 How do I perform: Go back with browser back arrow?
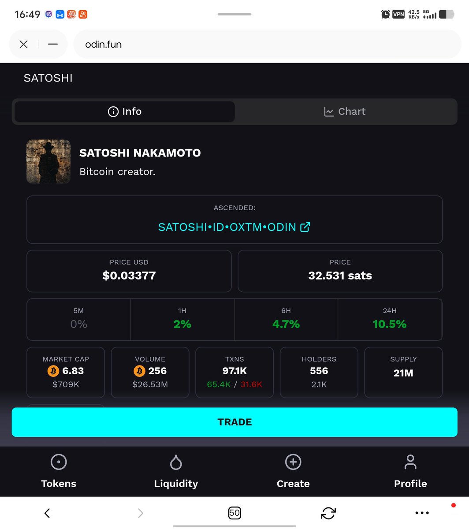tap(47, 513)
